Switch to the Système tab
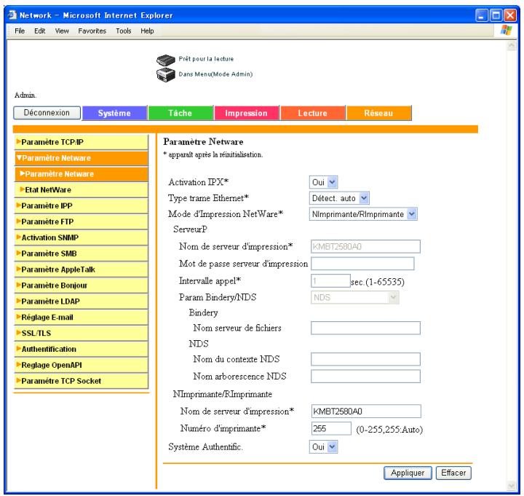This screenshot has height=496, width=524. [x=114, y=113]
